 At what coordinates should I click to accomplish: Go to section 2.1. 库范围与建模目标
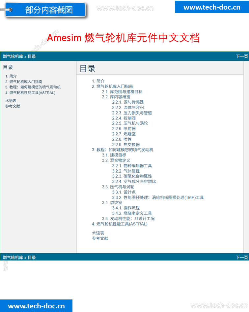(122, 92)
